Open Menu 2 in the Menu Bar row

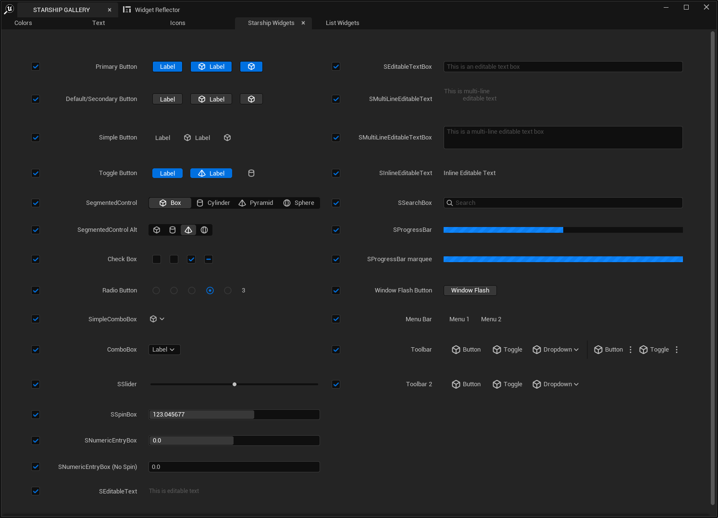[x=491, y=319]
